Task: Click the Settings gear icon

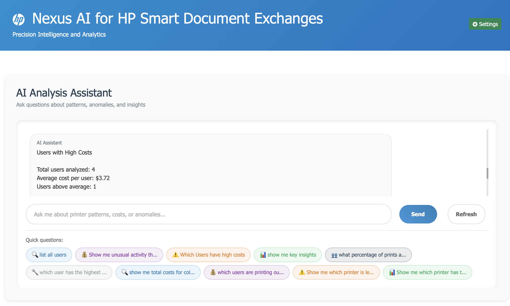Action: 475,24
